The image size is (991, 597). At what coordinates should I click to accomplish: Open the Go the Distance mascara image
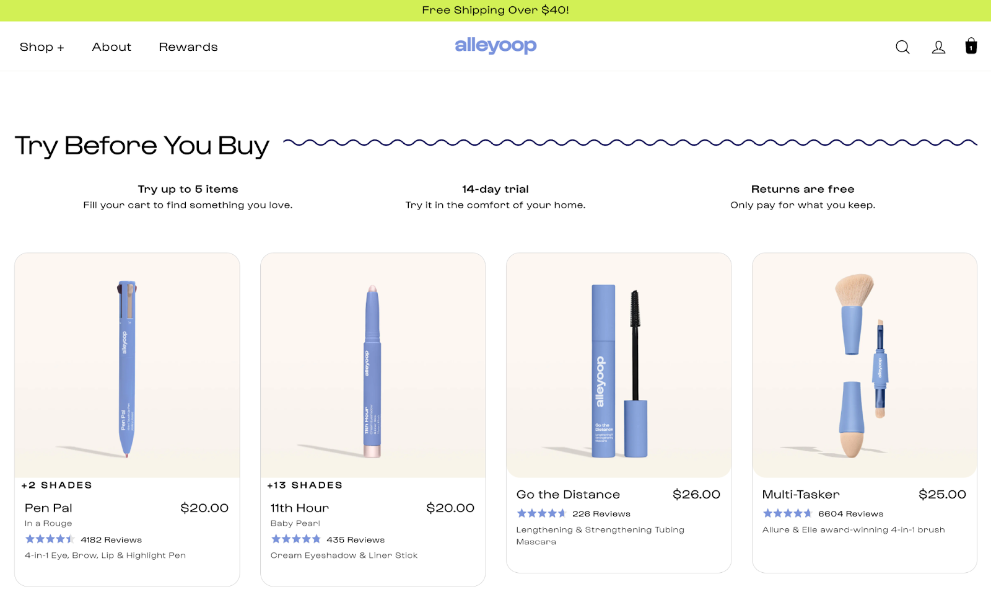pyautogui.click(x=619, y=365)
